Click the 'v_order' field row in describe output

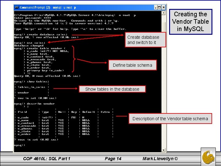[64, 134]
